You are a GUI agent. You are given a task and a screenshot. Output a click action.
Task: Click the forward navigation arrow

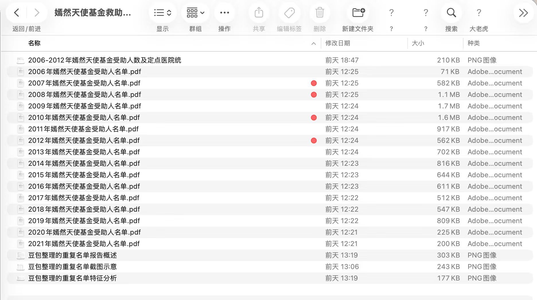tap(37, 13)
